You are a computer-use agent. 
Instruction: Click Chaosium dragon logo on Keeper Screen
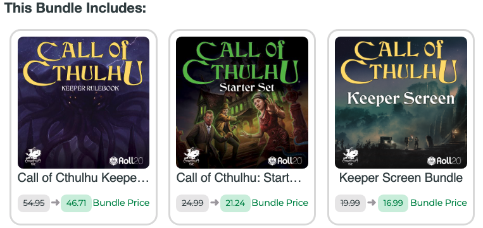point(350,157)
